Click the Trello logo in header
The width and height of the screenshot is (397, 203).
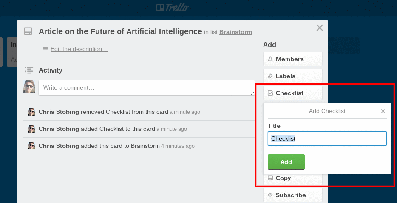click(172, 8)
